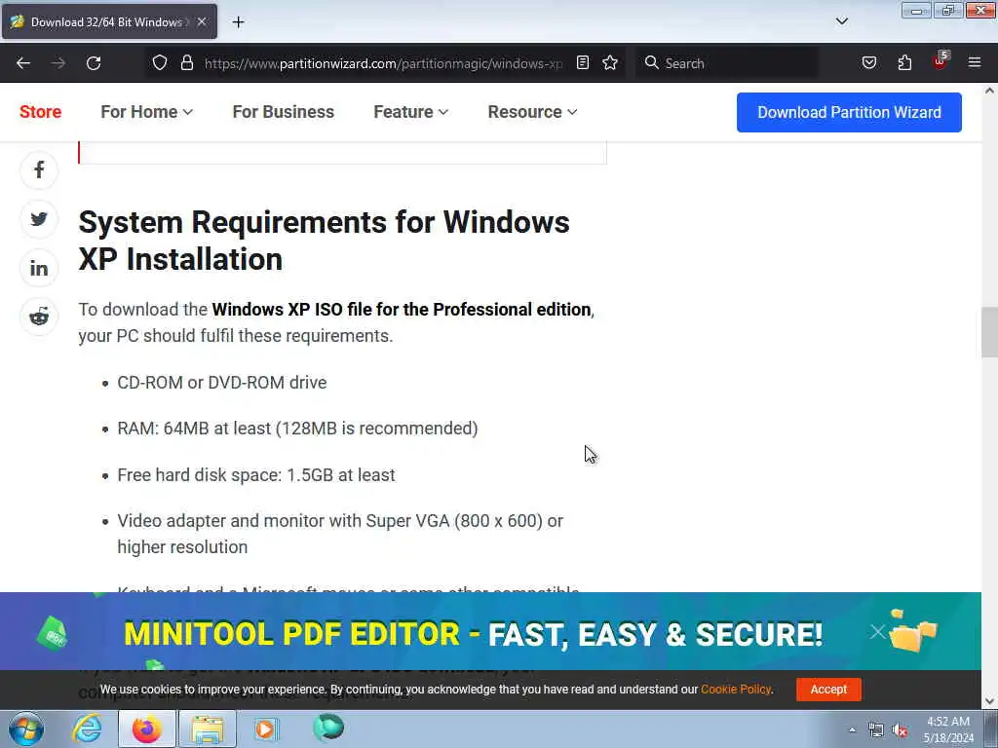Open Pocket save icon

point(869,62)
